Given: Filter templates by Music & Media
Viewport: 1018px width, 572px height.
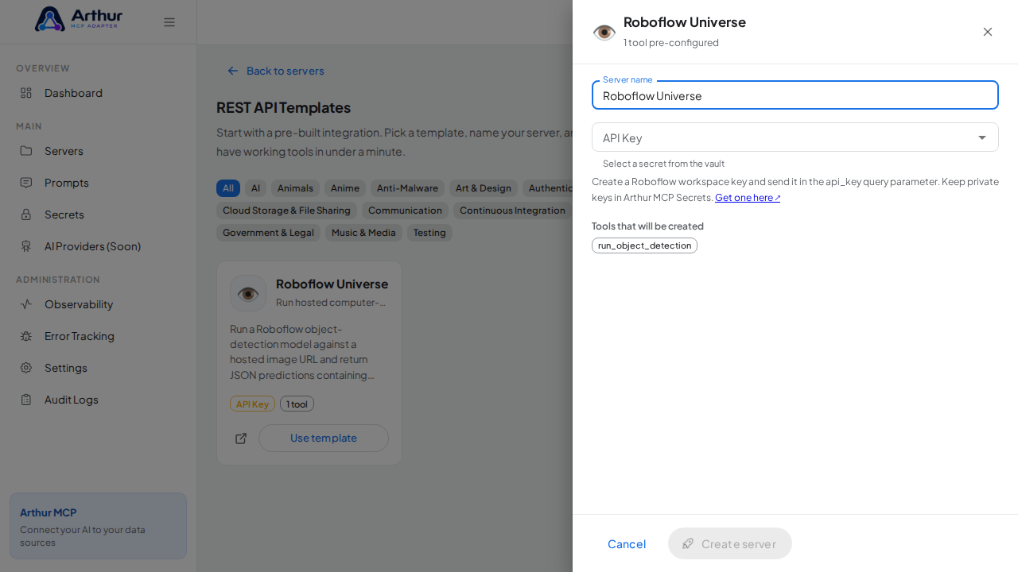Looking at the screenshot, I should coord(363,233).
